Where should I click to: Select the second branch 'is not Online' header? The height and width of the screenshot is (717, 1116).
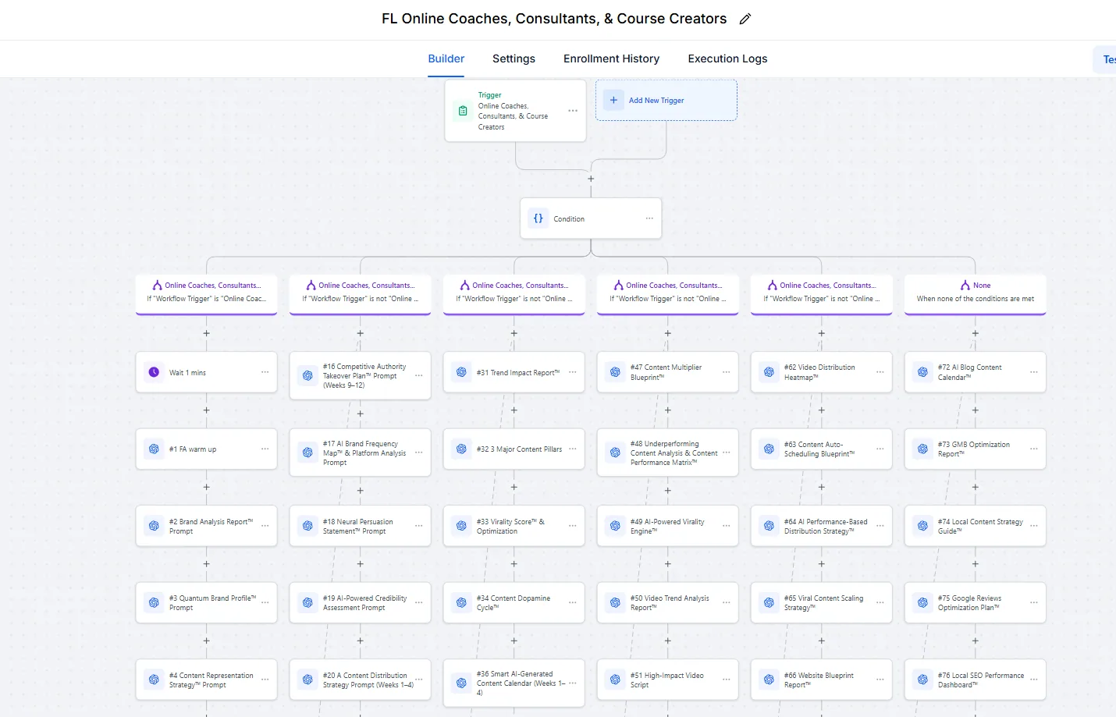coord(360,293)
